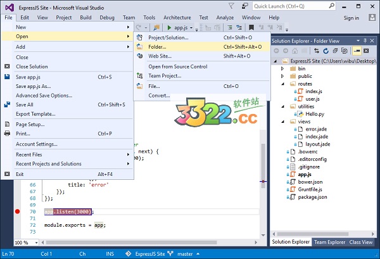Start debugging with the green play arrow
The image size is (380, 259).
click(169, 28)
